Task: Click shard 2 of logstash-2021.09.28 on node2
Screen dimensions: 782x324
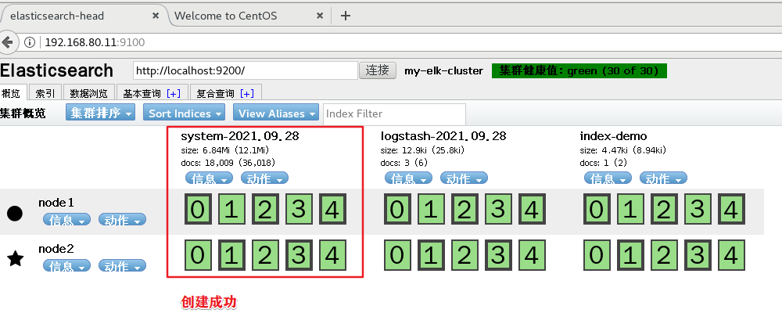Action: pyautogui.click(x=465, y=255)
